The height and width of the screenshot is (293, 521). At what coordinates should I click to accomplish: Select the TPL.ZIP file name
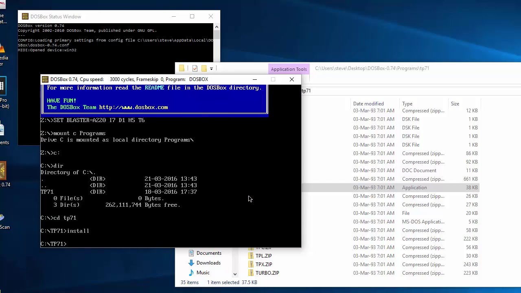[x=264, y=256]
